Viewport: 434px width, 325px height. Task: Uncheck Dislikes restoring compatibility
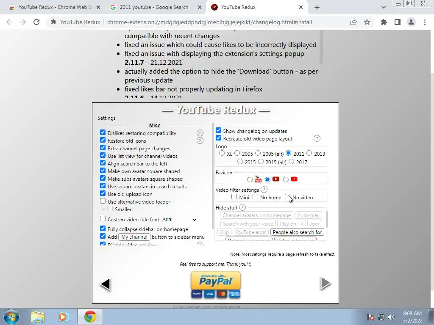click(103, 132)
